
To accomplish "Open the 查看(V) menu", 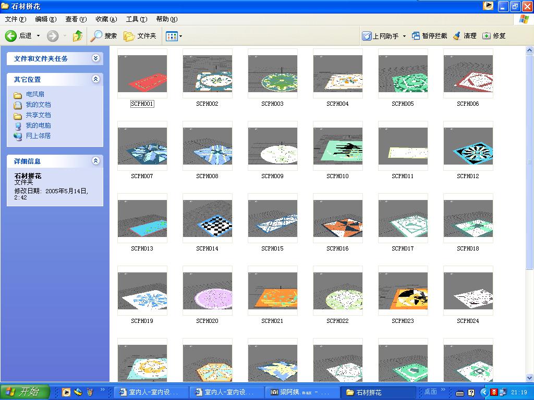I will point(76,19).
